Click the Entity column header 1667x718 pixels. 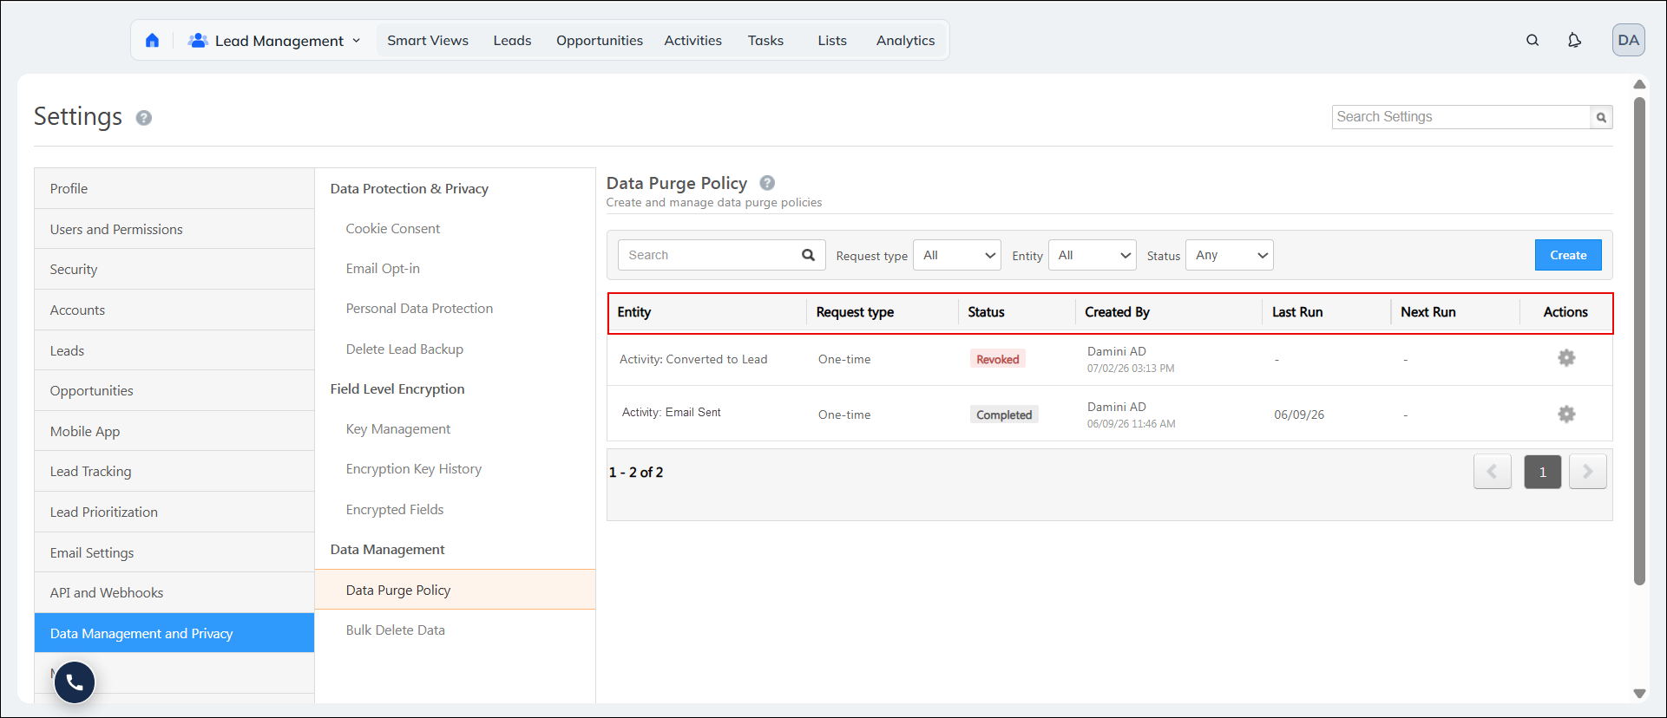tap(634, 312)
